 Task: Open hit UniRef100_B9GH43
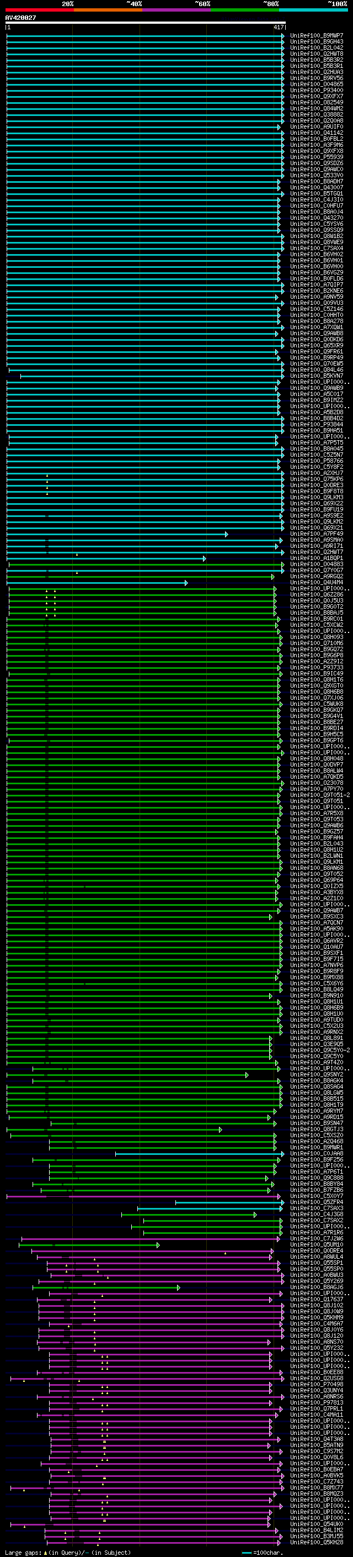(x=317, y=42)
